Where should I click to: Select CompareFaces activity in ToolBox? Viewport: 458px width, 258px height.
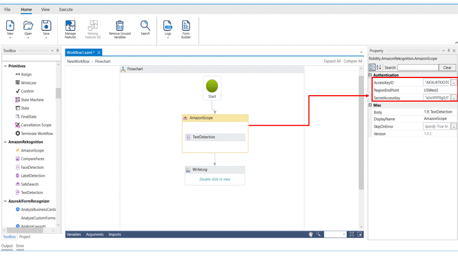[32, 159]
